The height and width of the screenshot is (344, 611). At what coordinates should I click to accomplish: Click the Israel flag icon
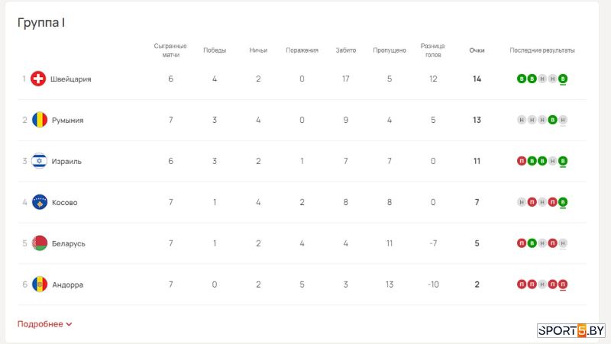40,161
